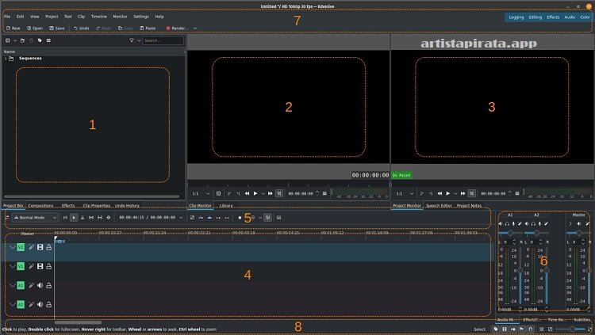Open the Render button dropdown arrow
This screenshot has width=595, height=335.
coord(195,28)
